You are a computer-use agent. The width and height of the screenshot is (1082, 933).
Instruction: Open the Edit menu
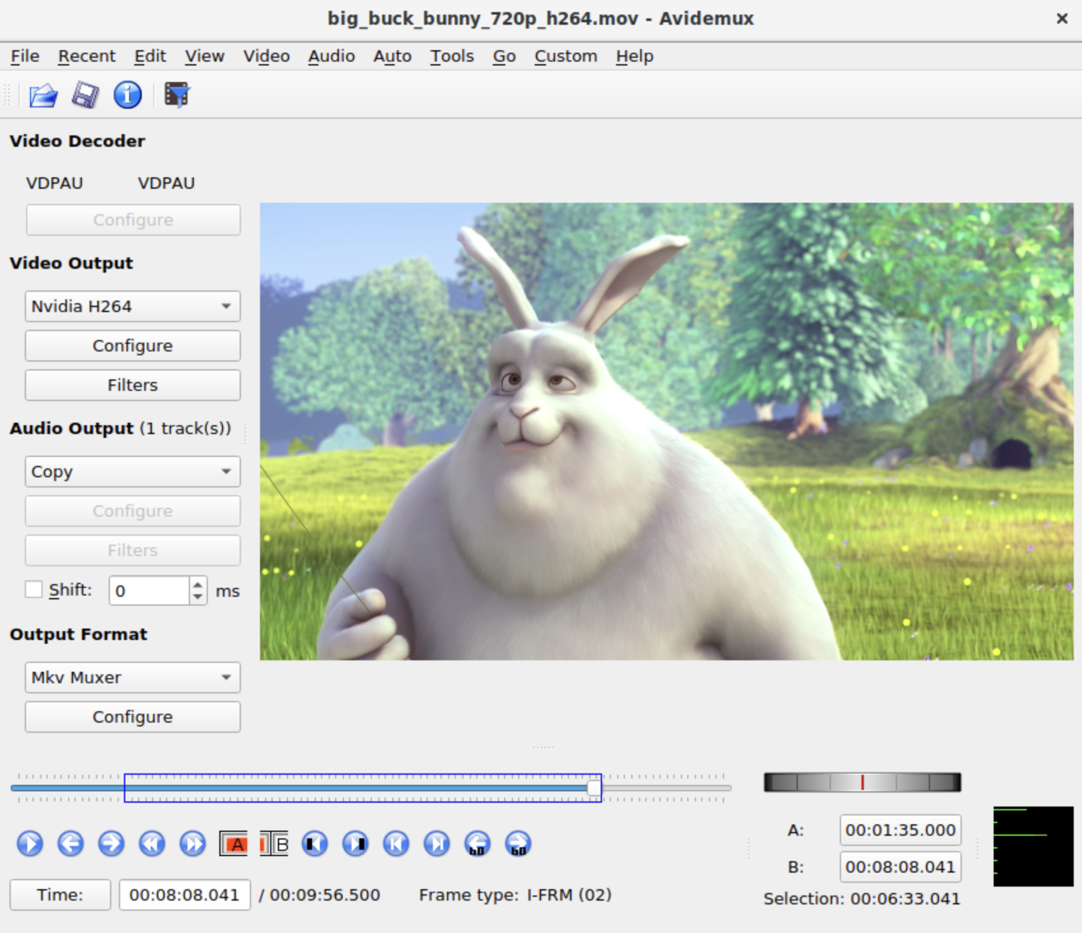tap(150, 56)
